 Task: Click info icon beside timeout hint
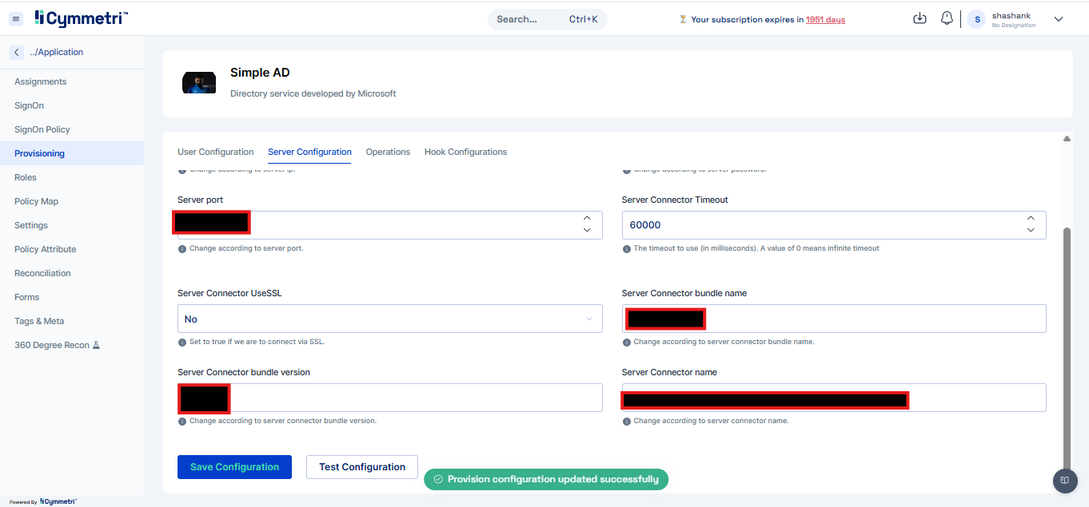[626, 248]
